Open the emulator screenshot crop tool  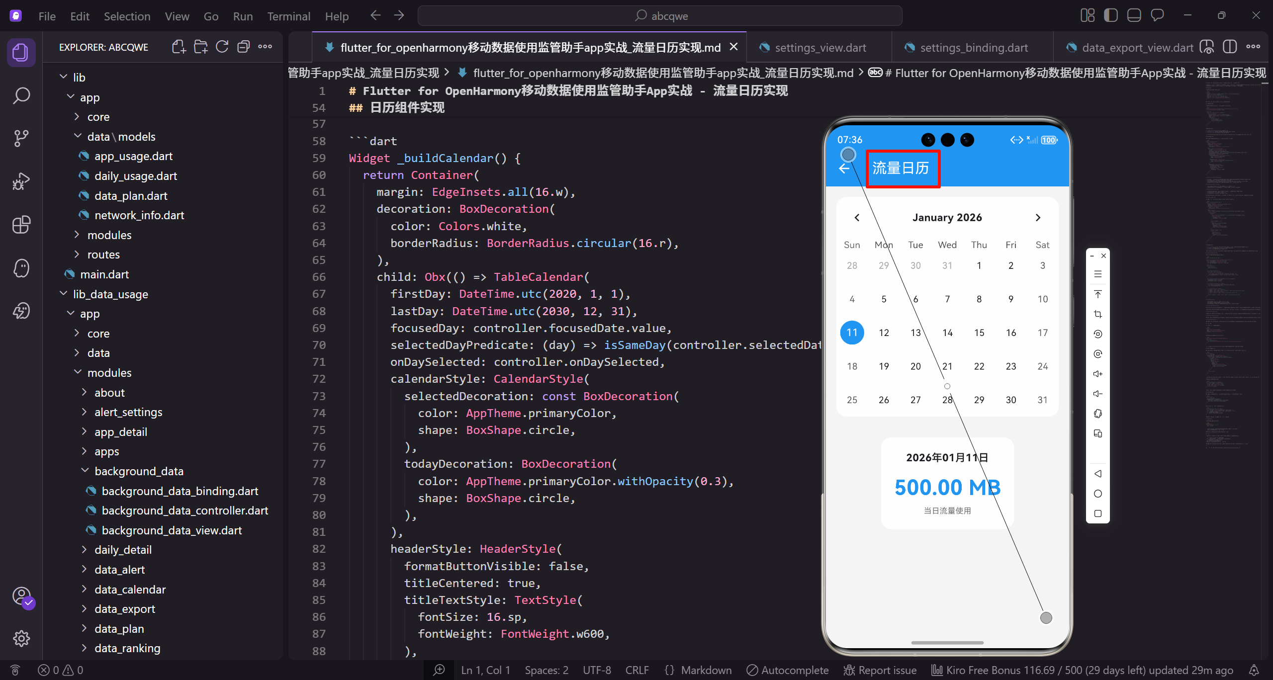tap(1098, 314)
